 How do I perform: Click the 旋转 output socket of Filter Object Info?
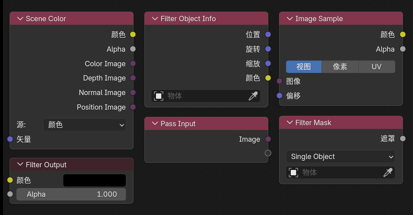(268, 49)
